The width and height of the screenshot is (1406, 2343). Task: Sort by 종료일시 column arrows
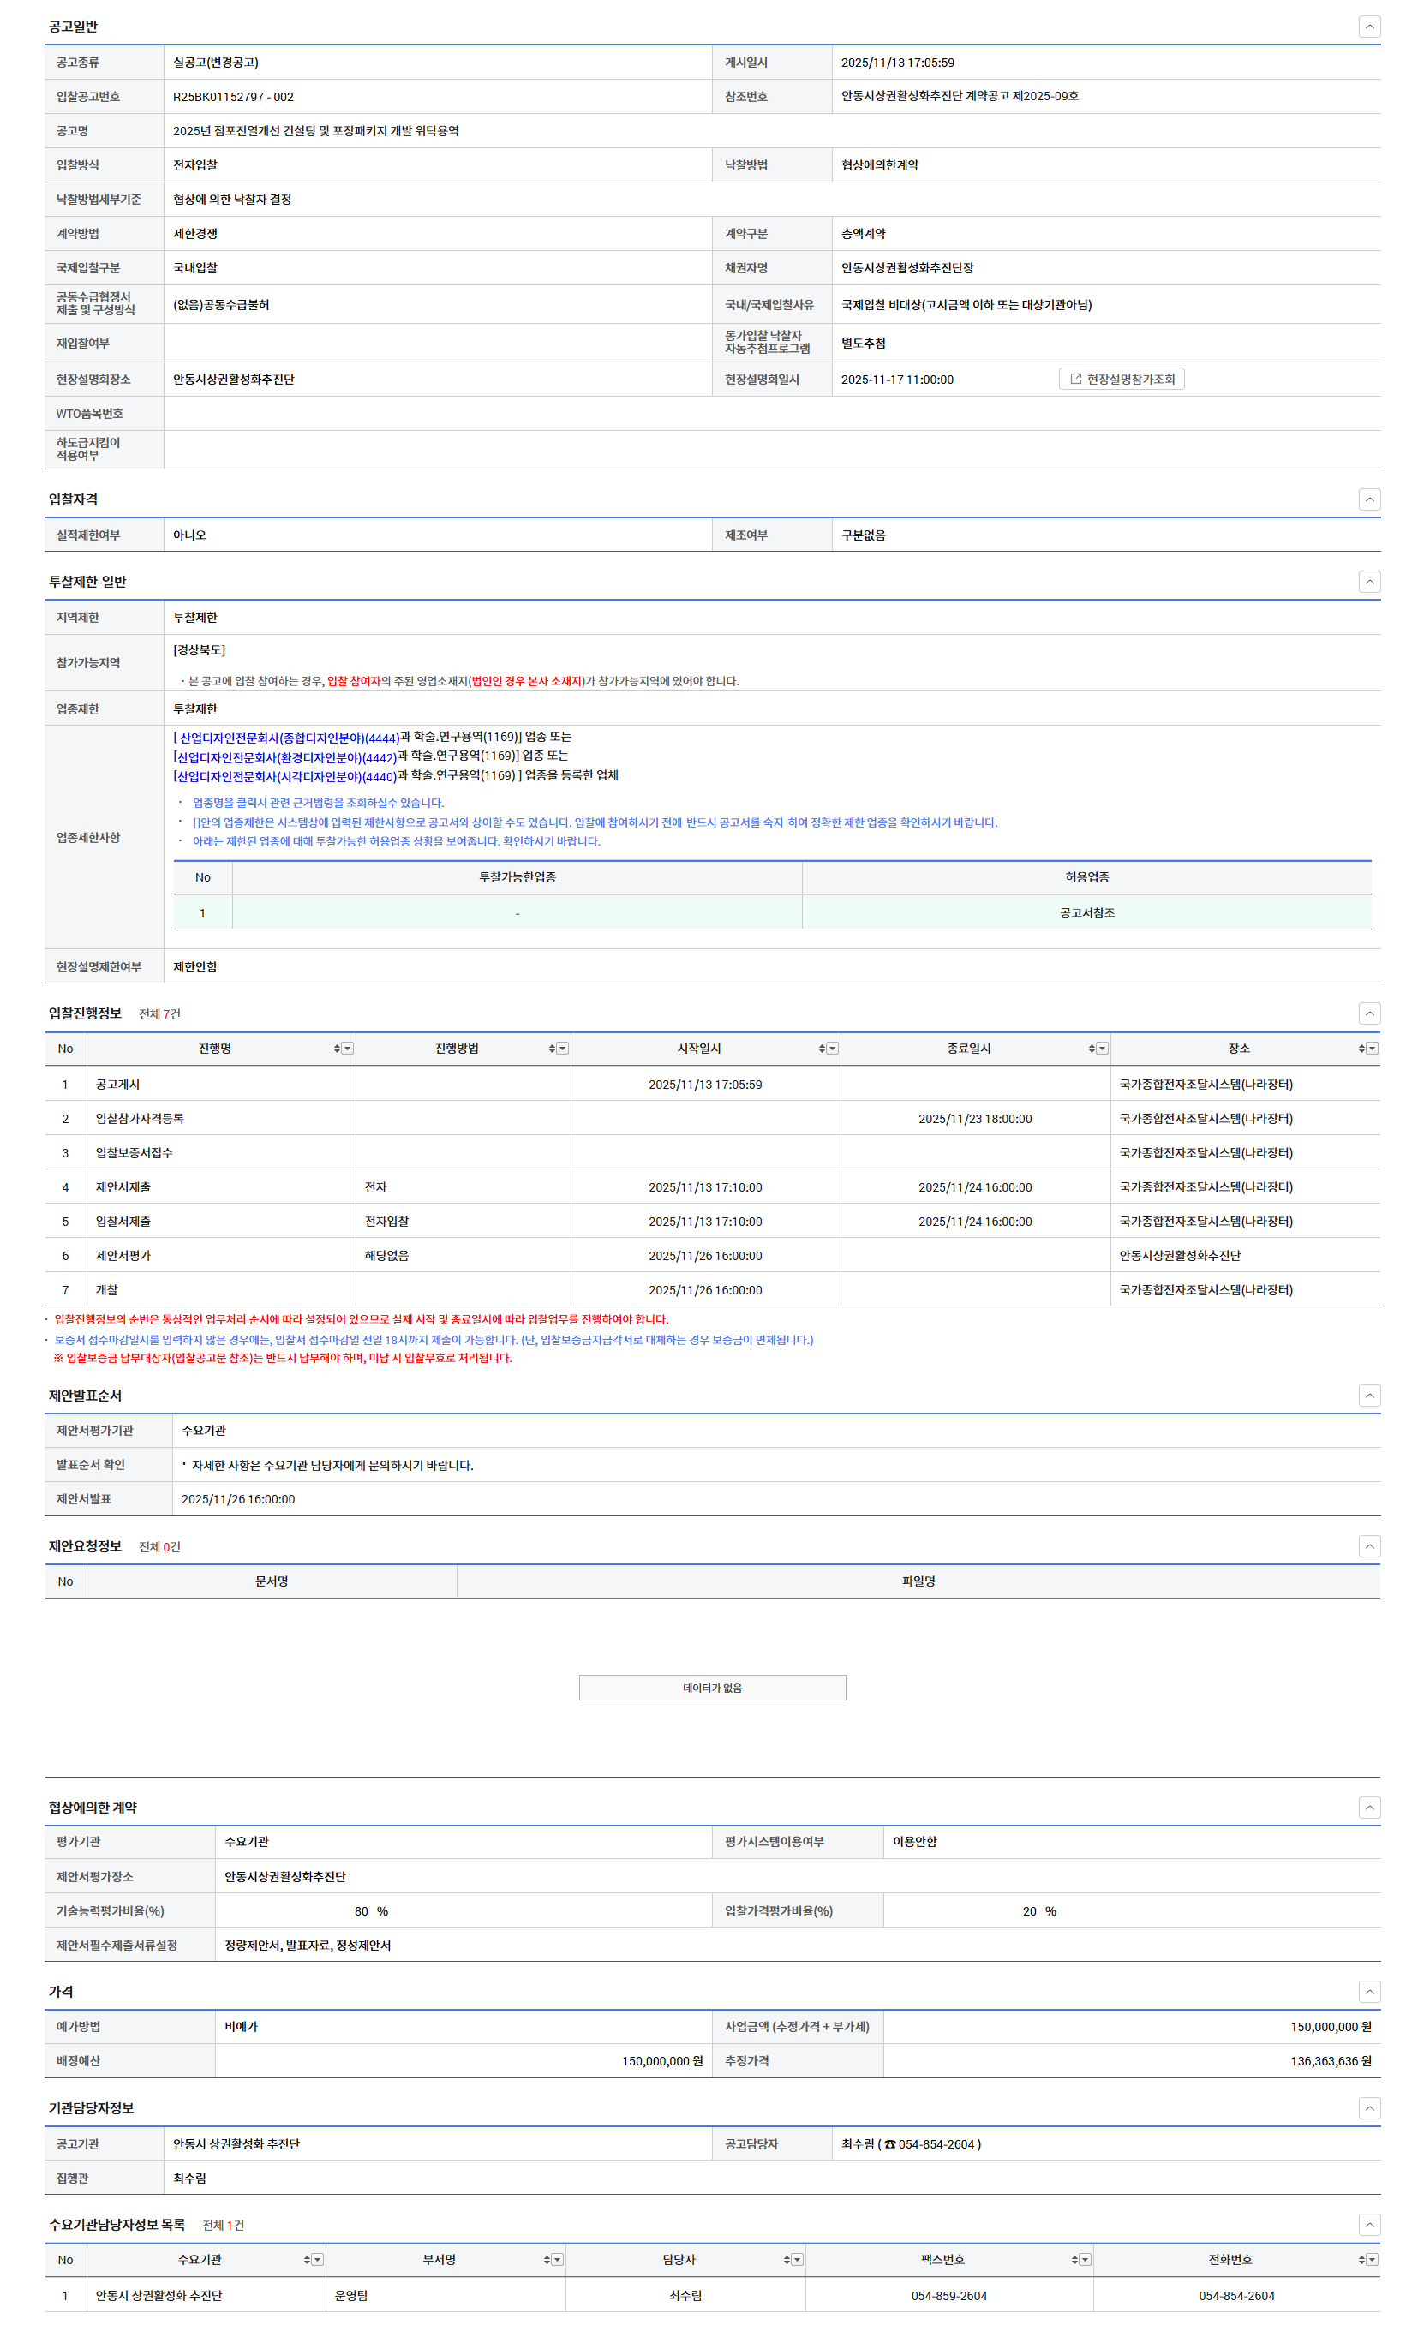(1092, 1049)
